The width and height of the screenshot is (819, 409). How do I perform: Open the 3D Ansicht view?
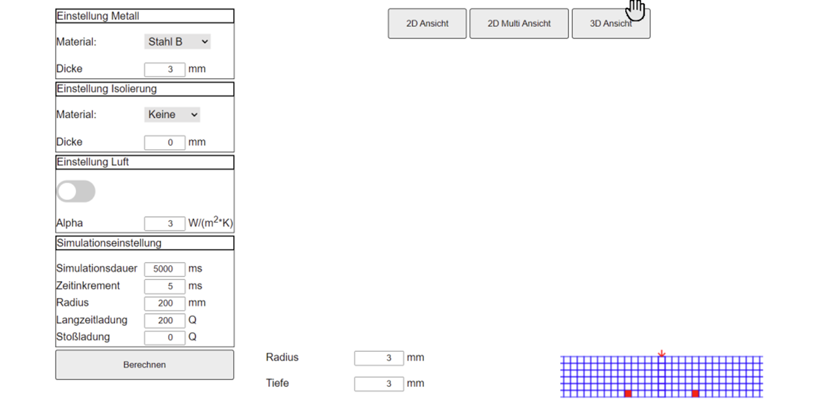click(x=611, y=24)
